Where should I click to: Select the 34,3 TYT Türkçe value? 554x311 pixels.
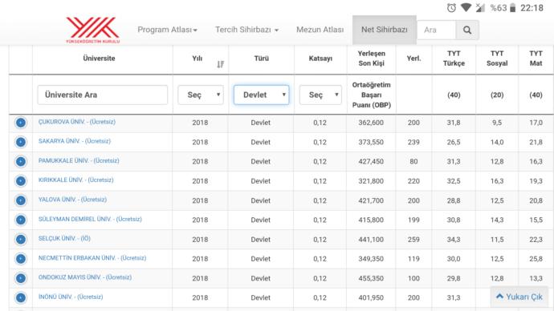tap(454, 239)
